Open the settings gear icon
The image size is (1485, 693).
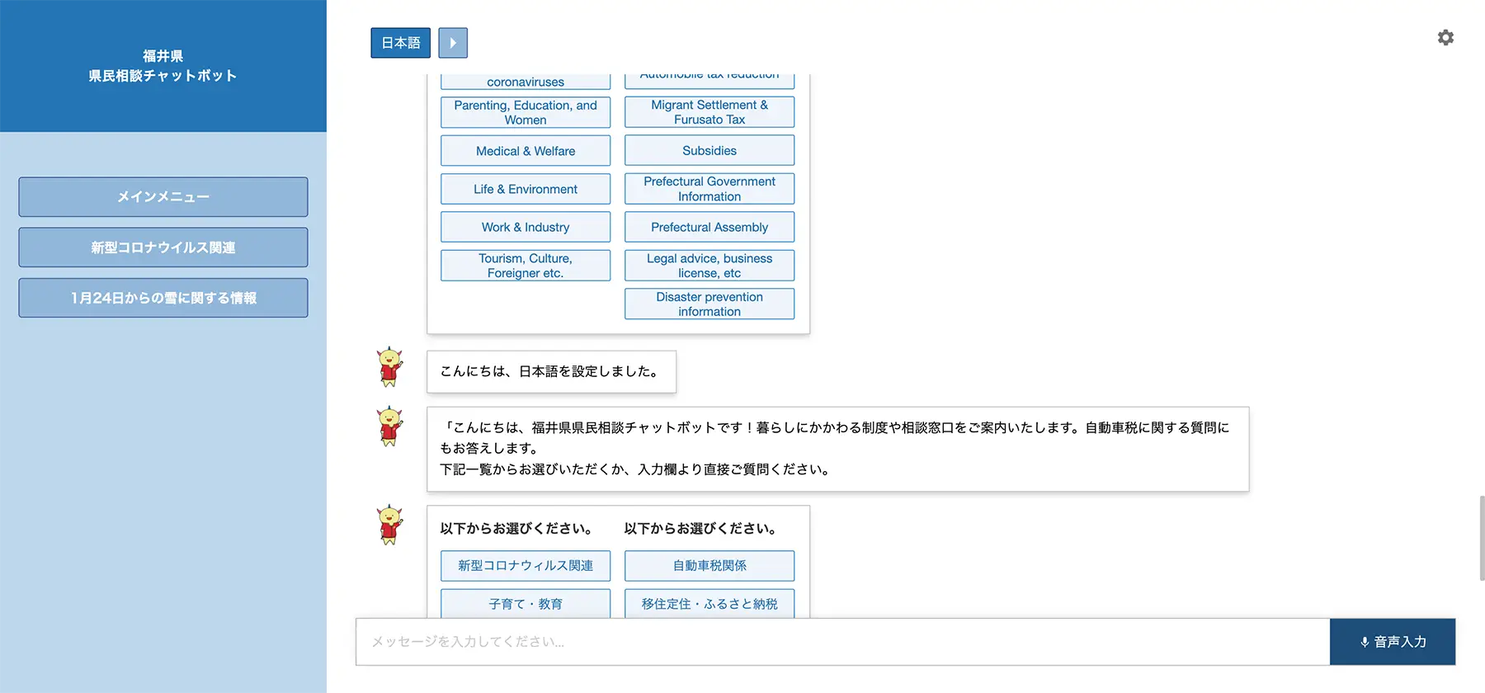tap(1445, 37)
